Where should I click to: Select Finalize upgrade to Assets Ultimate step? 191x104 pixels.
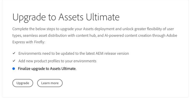(x=47, y=69)
